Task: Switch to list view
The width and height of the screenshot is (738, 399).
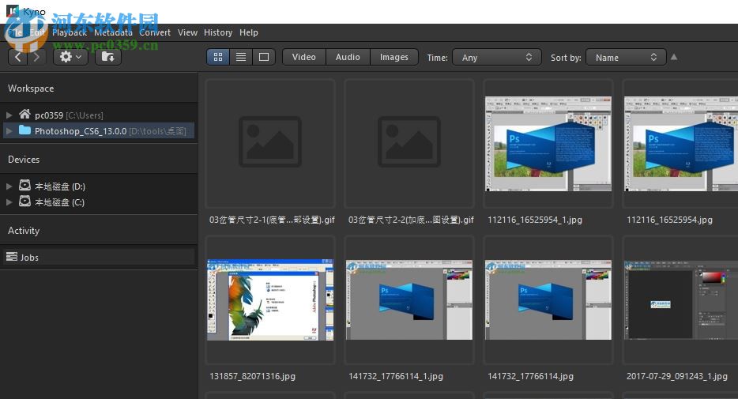Action: click(241, 57)
